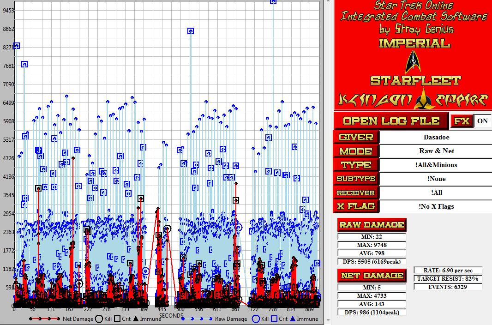Click the RATE: 6.90 per sec value
Viewport: 492px width, 325px height.
pos(448,270)
